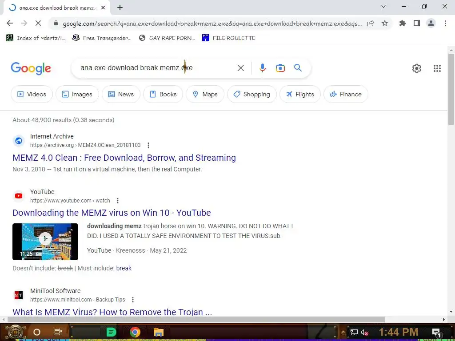Open FILE ROULETTE bookmark
The image size is (455, 341).
[x=229, y=38]
